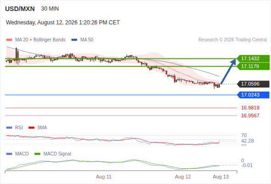This screenshot has height=184, width=271.
Task: Click the MA 20 + Bollinger Bands legend swatch
Action: [x=9, y=40]
